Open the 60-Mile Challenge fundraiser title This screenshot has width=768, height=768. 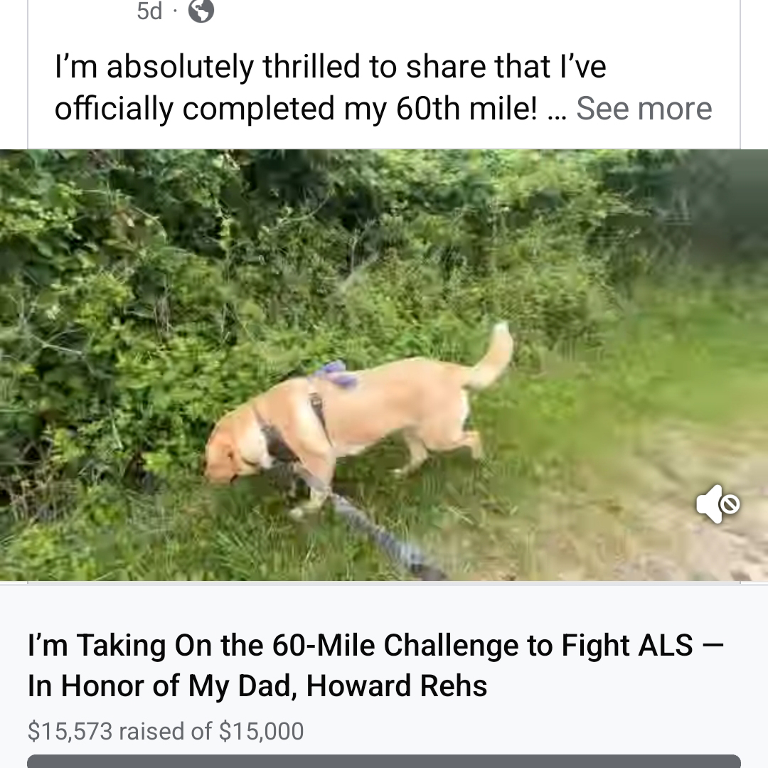[375, 665]
